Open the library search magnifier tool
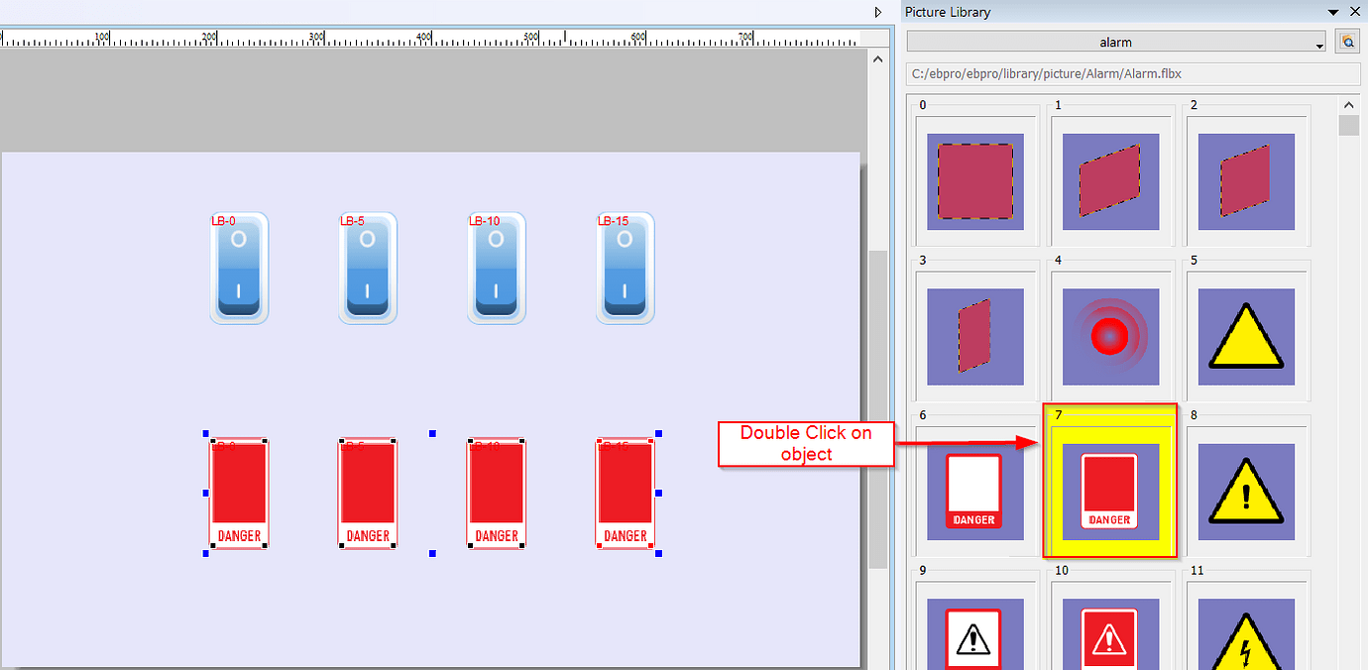This screenshot has width=1368, height=670. tap(1348, 42)
